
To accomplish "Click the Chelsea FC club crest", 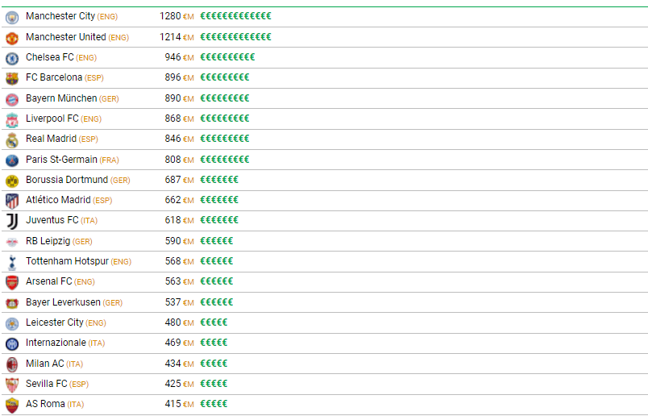I will pos(12,59).
